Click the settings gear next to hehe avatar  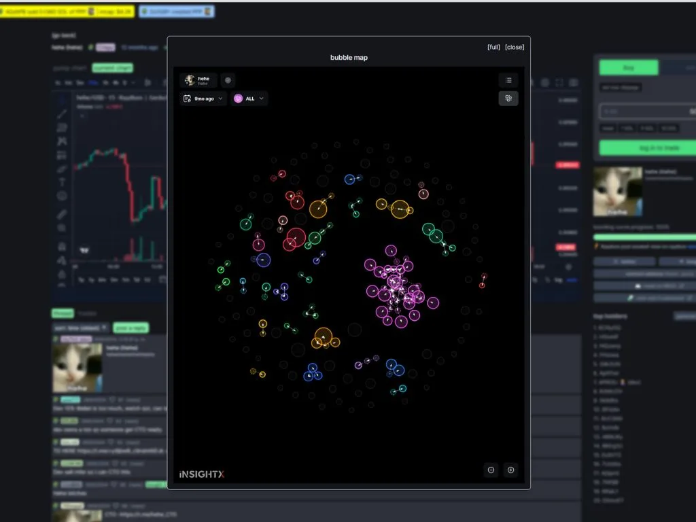(x=228, y=80)
